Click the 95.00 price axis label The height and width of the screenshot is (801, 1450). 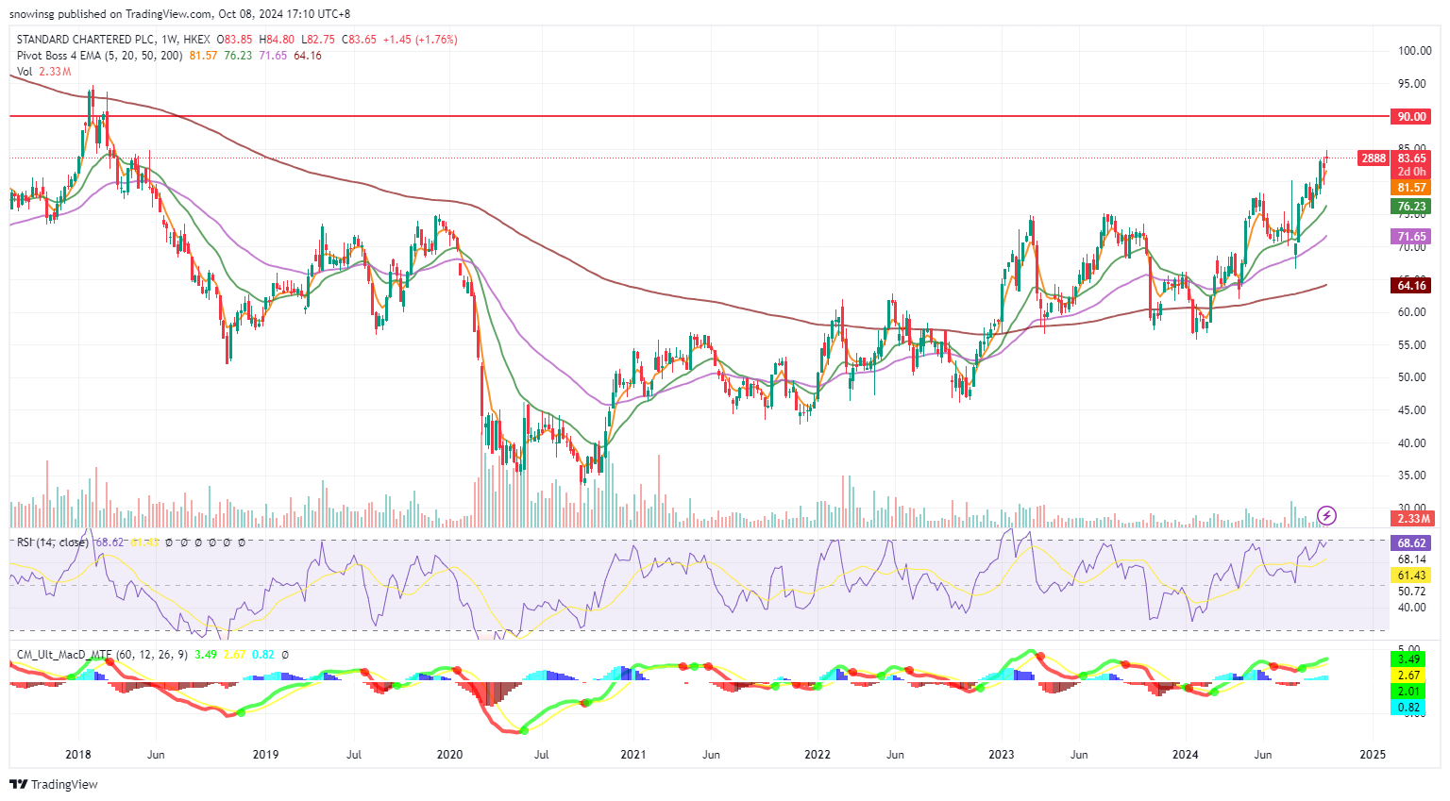1412,84
